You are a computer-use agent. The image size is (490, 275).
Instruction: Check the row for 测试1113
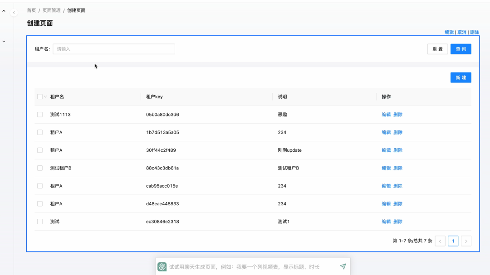point(39,115)
